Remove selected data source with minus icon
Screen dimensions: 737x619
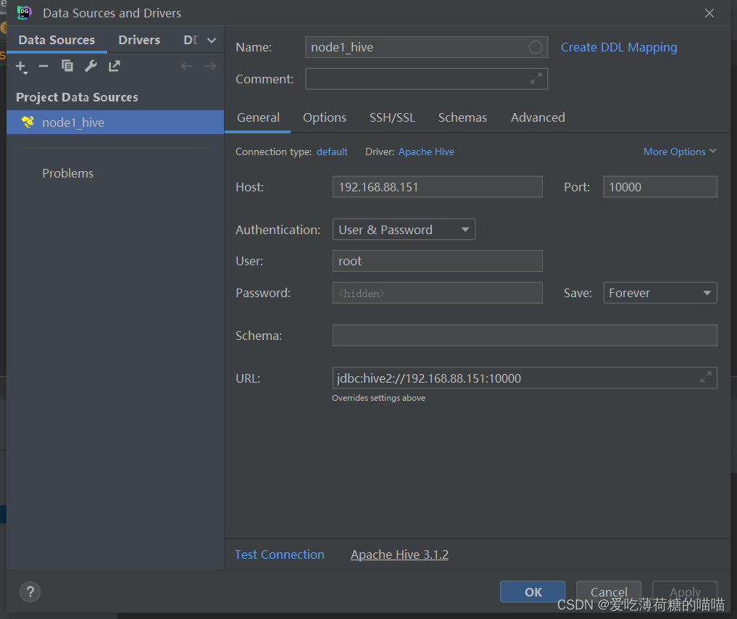pyautogui.click(x=43, y=66)
